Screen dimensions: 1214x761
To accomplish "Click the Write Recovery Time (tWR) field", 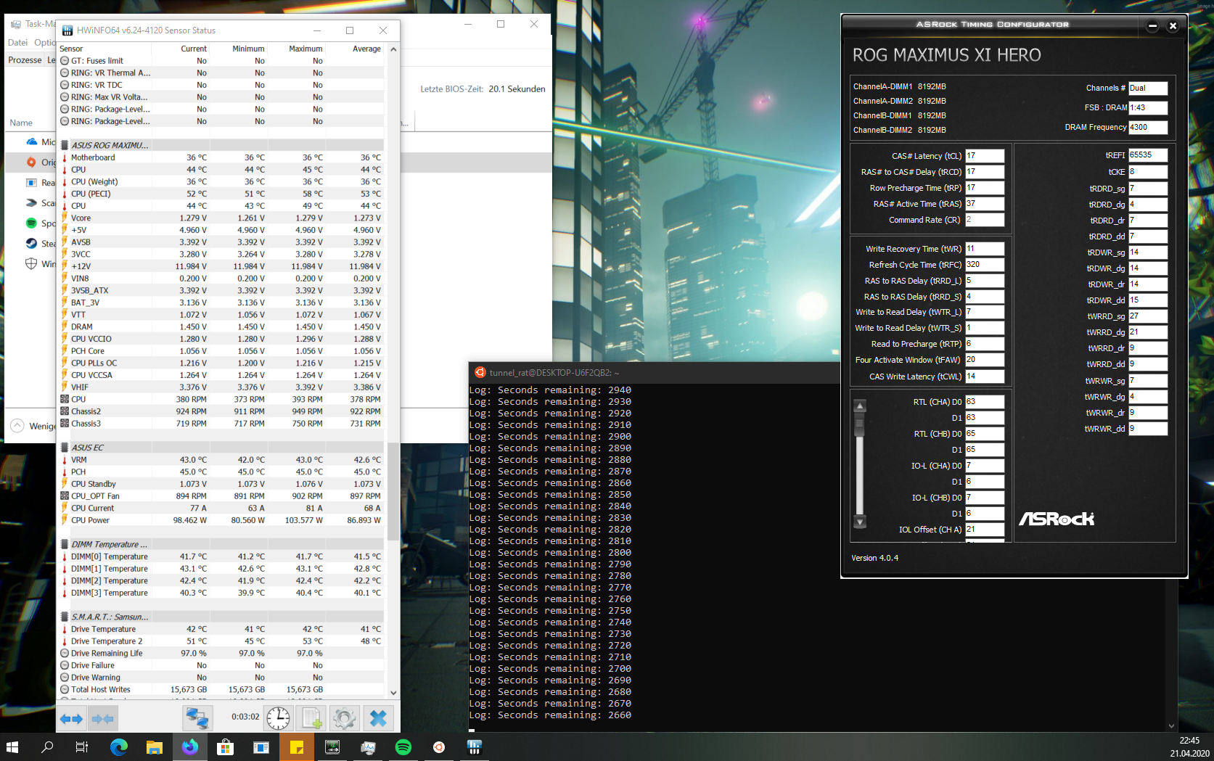I will [985, 249].
